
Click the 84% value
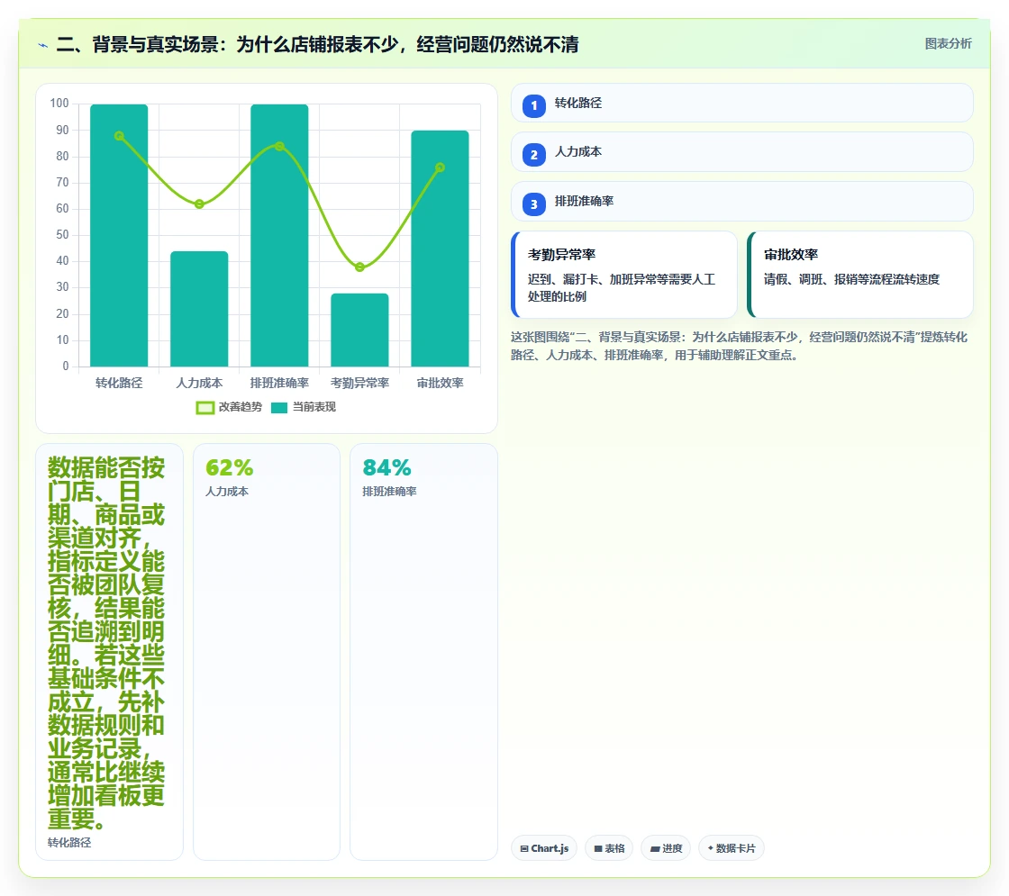386,467
